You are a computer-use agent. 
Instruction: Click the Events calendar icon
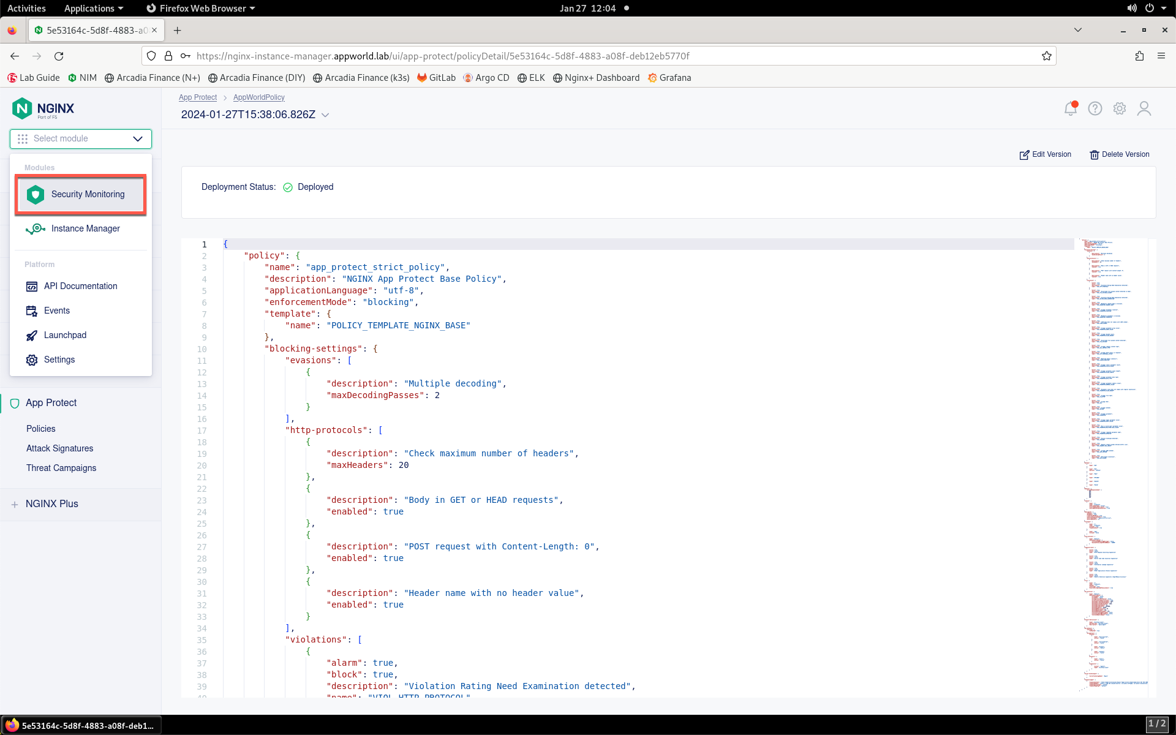click(x=32, y=311)
